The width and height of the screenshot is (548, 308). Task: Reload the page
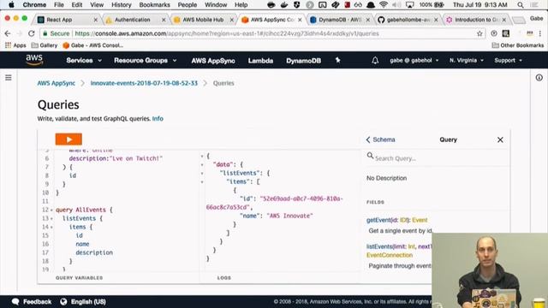(32, 33)
